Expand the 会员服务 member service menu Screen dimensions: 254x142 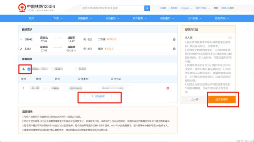click(112, 18)
